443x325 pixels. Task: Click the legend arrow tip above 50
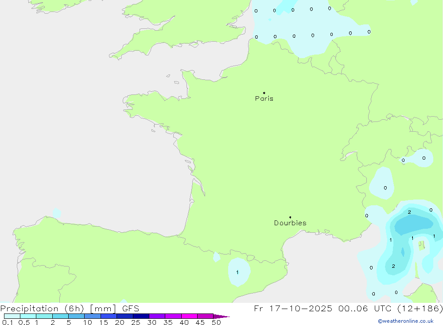click(x=222, y=316)
